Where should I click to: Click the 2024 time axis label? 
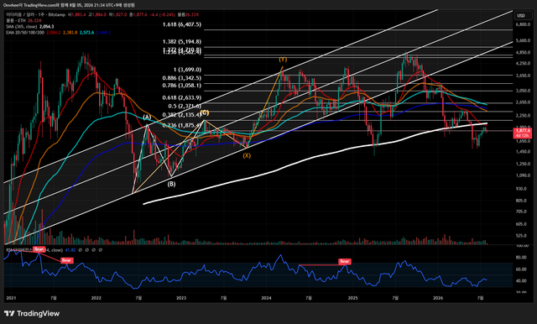(x=266, y=298)
